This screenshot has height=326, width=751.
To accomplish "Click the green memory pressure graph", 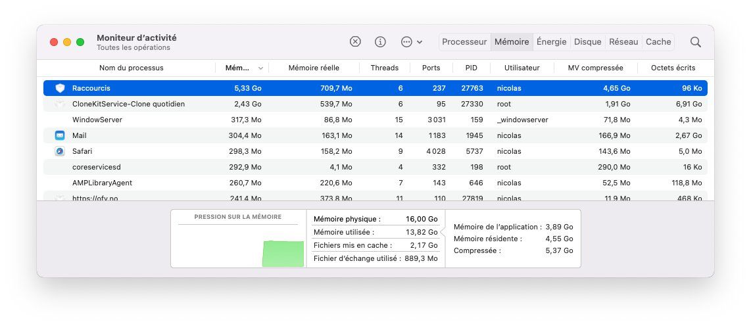I will click(283, 253).
